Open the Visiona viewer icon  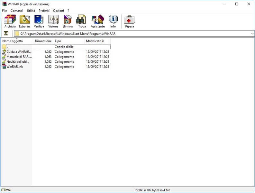point(53,19)
